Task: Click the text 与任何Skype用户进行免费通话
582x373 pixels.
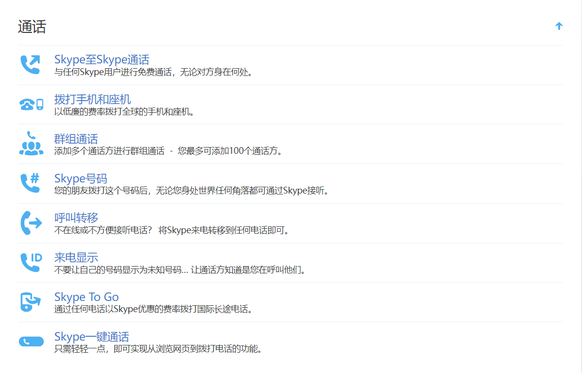Action: click(x=113, y=72)
